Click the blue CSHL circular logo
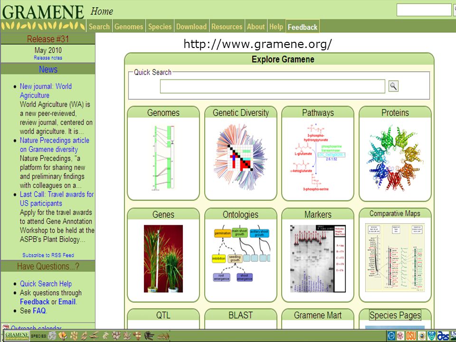The width and height of the screenshot is (456, 342). 391,336
